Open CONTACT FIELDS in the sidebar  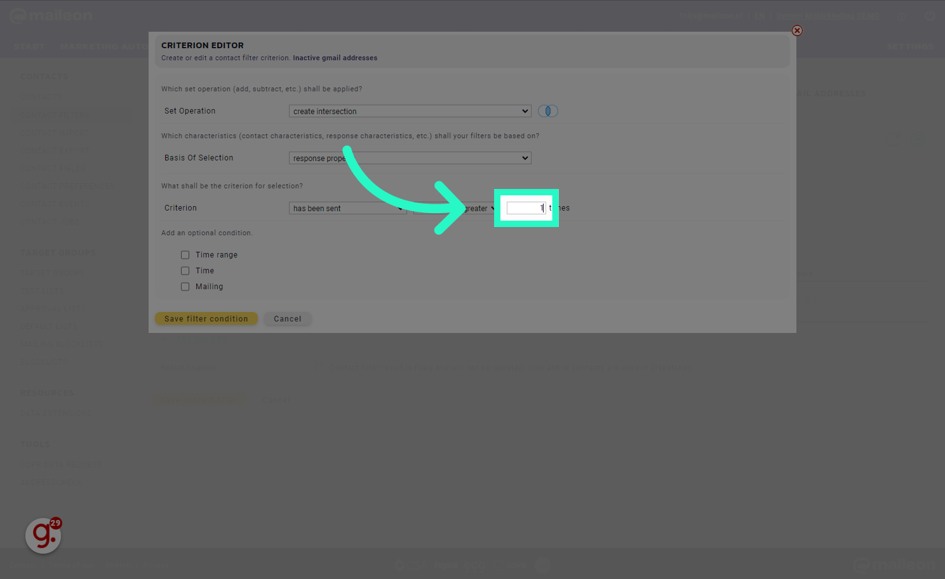click(x=53, y=169)
